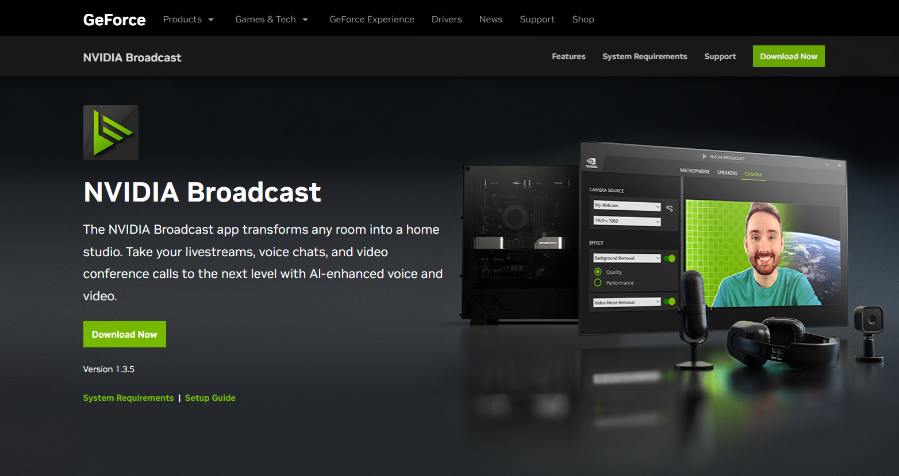Image resolution: width=899 pixels, height=476 pixels.
Task: Open Support in the top GeForce bar
Action: click(x=537, y=20)
